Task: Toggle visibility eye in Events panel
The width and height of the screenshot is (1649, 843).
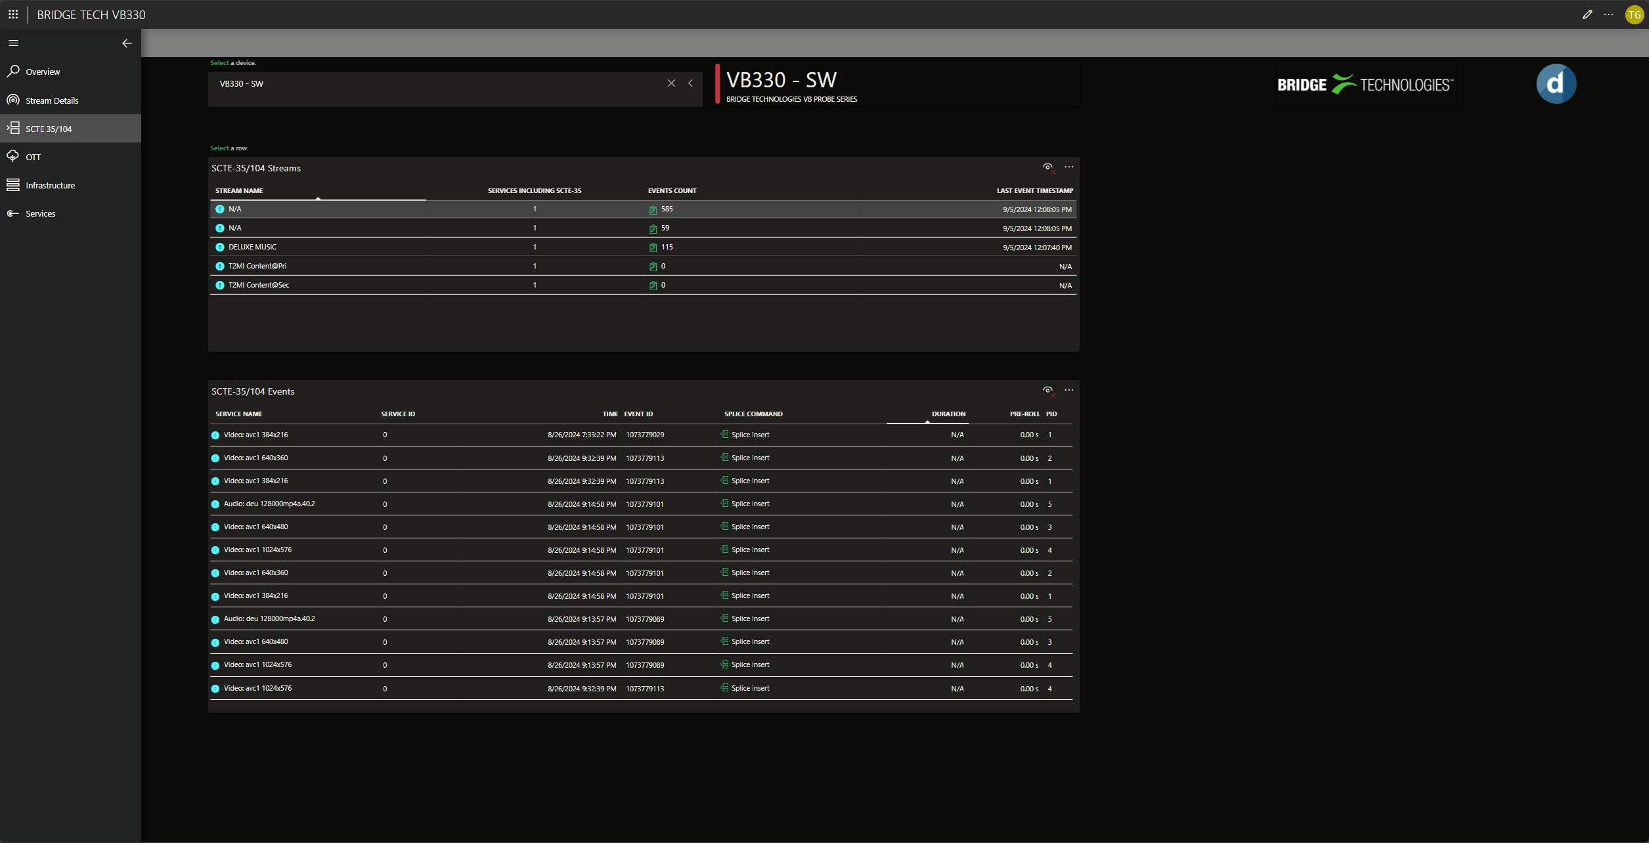Action: pos(1048,391)
